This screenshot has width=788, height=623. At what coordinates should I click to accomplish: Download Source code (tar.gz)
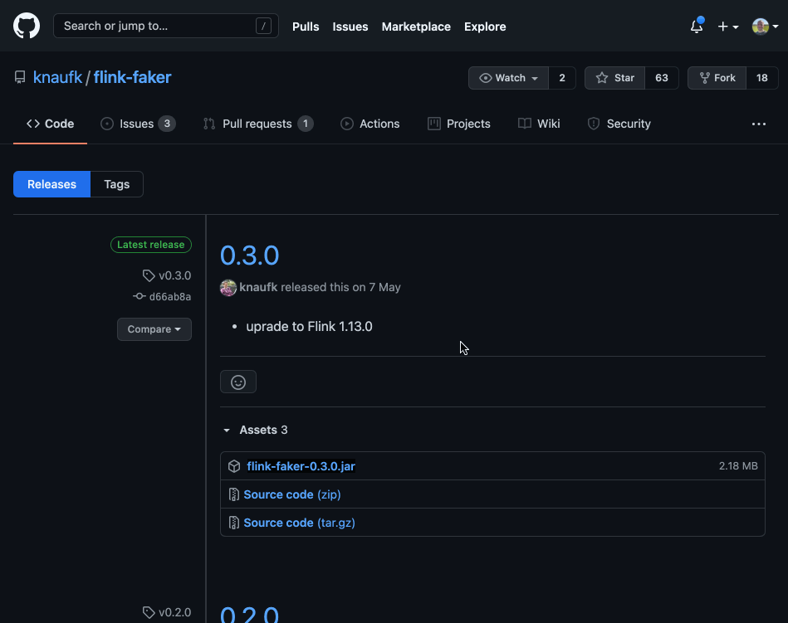click(x=299, y=523)
